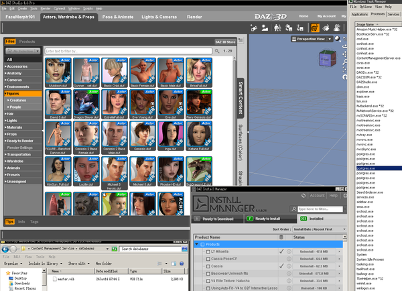Image resolution: width=402 pixels, height=291 pixels.
Task: Open options arrow for LY Mikaella row
Action: [x=340, y=251]
